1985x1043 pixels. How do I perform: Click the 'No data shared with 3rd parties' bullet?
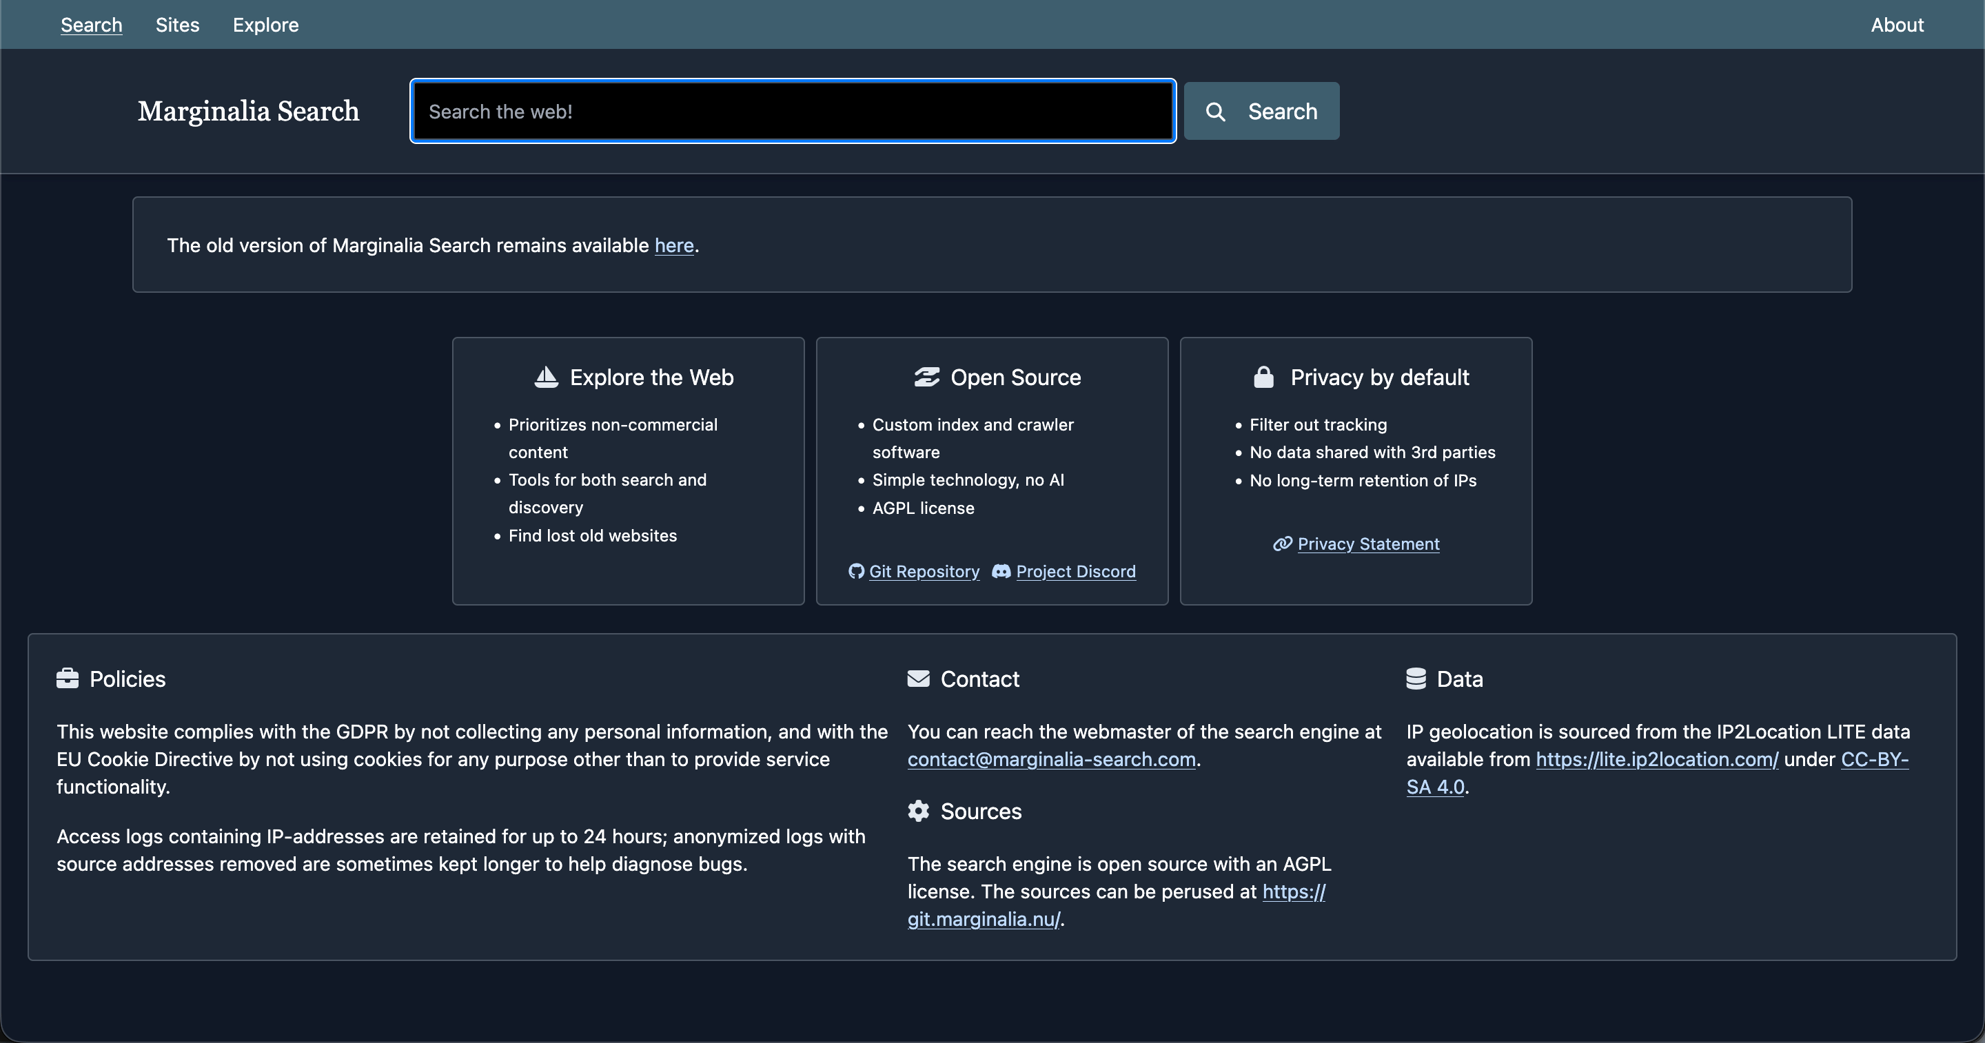[x=1372, y=452]
